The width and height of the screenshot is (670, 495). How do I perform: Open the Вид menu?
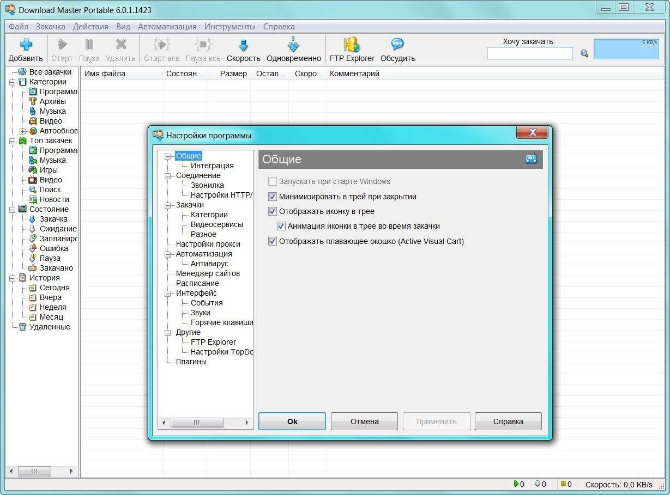(x=123, y=26)
